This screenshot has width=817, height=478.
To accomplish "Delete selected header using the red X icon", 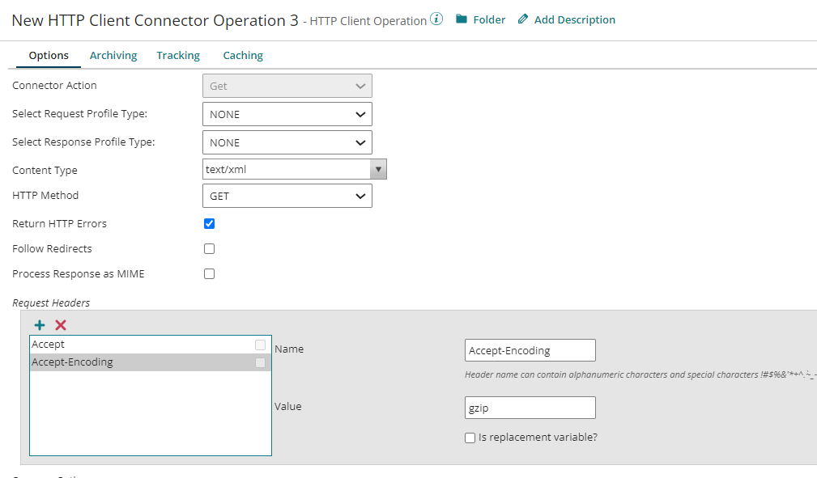I will pos(60,324).
